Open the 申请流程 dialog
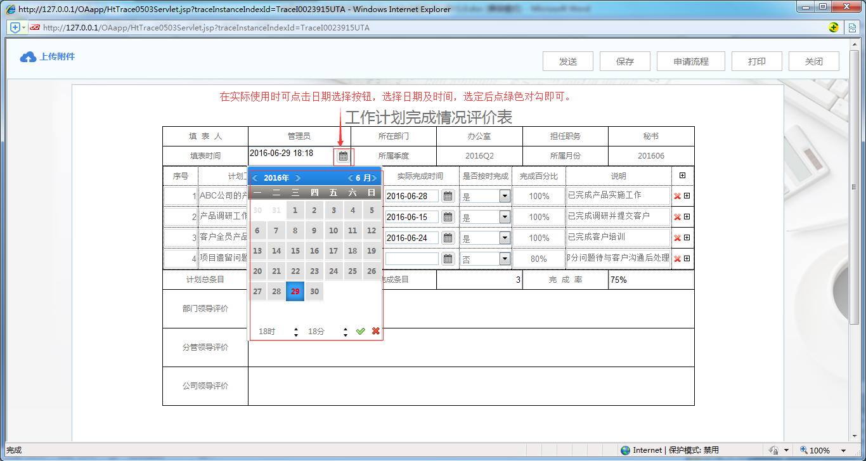 pos(690,61)
